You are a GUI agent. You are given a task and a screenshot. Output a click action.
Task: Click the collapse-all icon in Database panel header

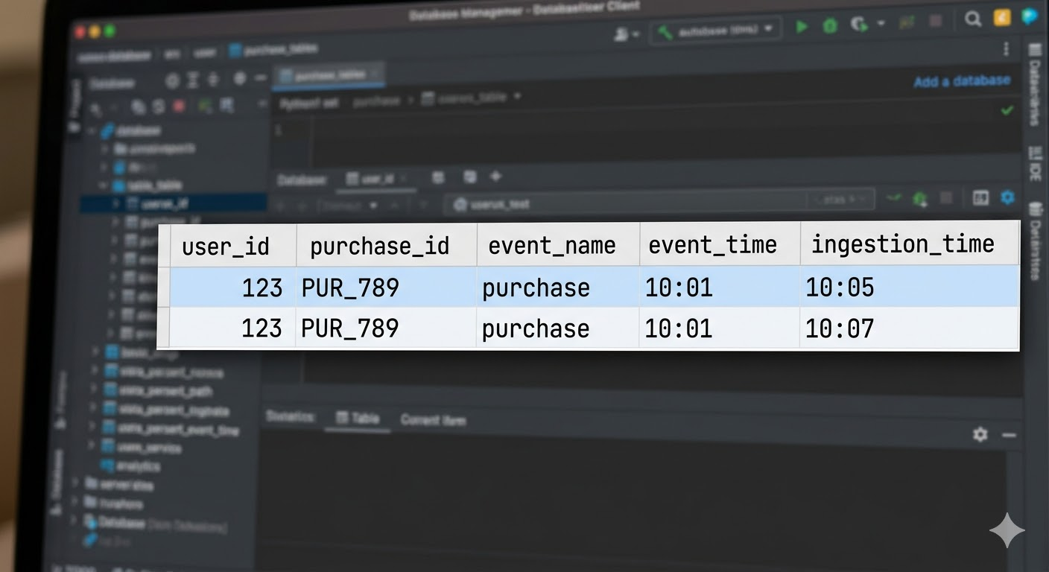coord(214,79)
